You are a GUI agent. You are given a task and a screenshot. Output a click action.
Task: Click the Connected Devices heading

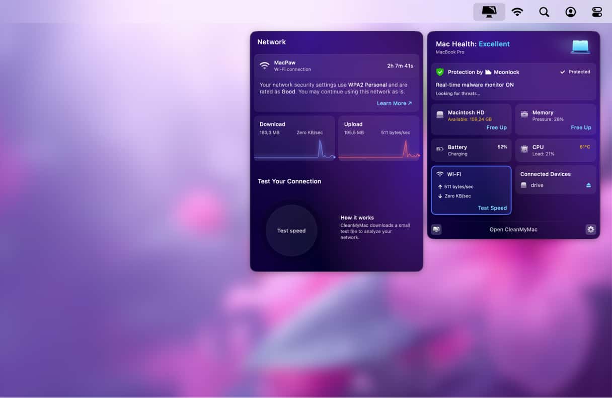click(x=546, y=174)
